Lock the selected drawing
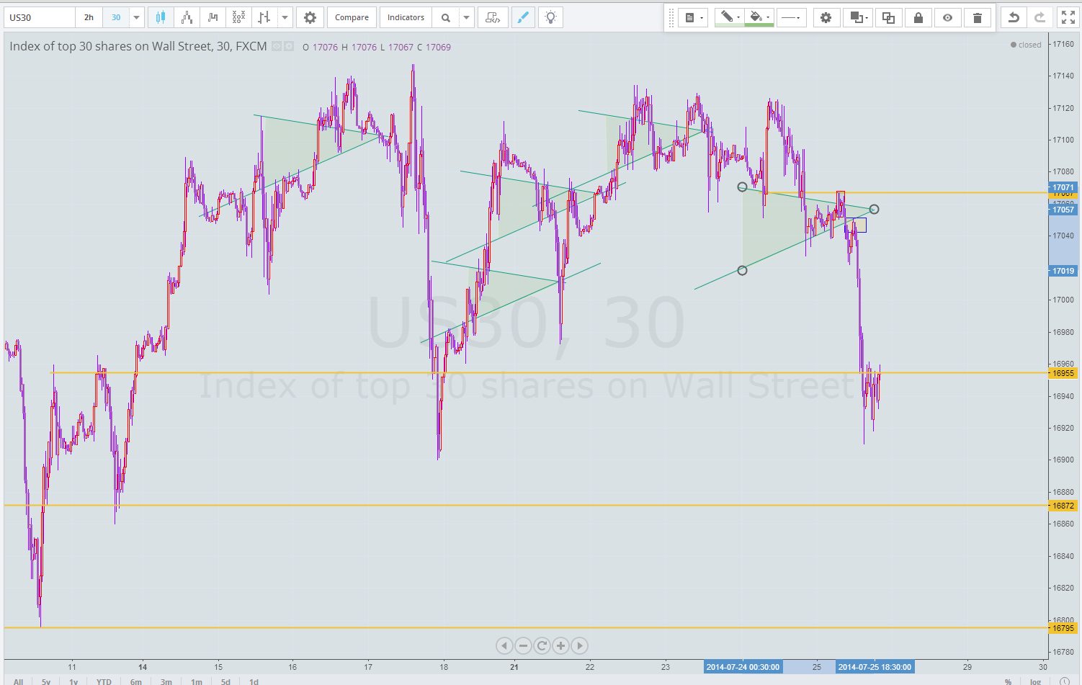This screenshot has height=685, width=1082. 918,17
